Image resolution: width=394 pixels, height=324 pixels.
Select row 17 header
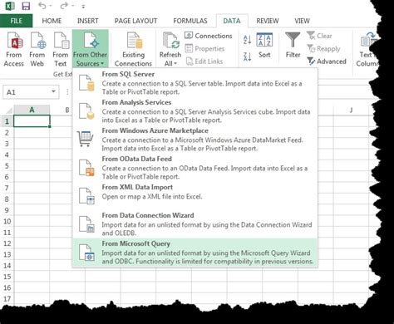[x=7, y=299]
